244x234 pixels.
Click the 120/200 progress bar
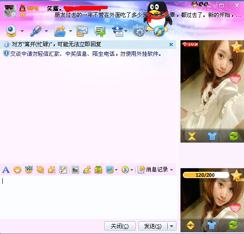point(206,175)
